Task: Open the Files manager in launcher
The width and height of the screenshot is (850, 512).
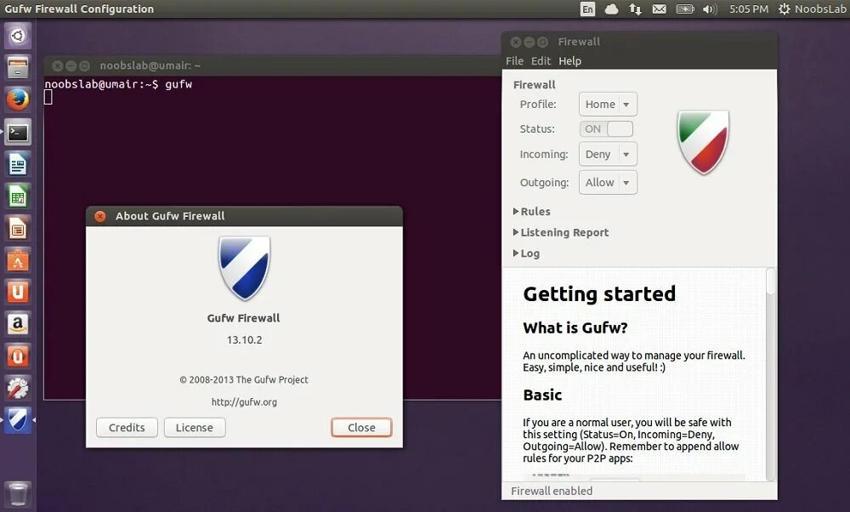Action: click(18, 68)
